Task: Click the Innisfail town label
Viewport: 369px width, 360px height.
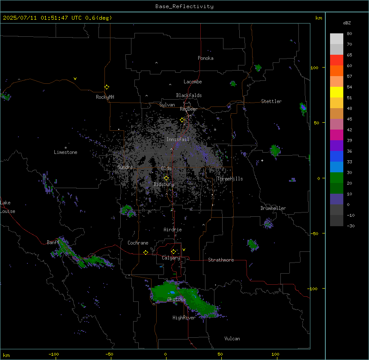Action: pos(178,139)
